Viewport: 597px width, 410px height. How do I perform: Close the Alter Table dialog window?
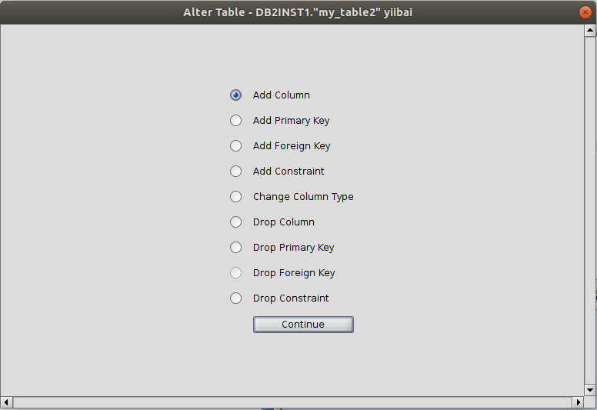pos(585,12)
